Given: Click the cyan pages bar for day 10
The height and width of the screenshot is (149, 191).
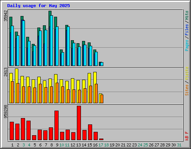Looking at the screenshot, I should [x=63, y=59].
